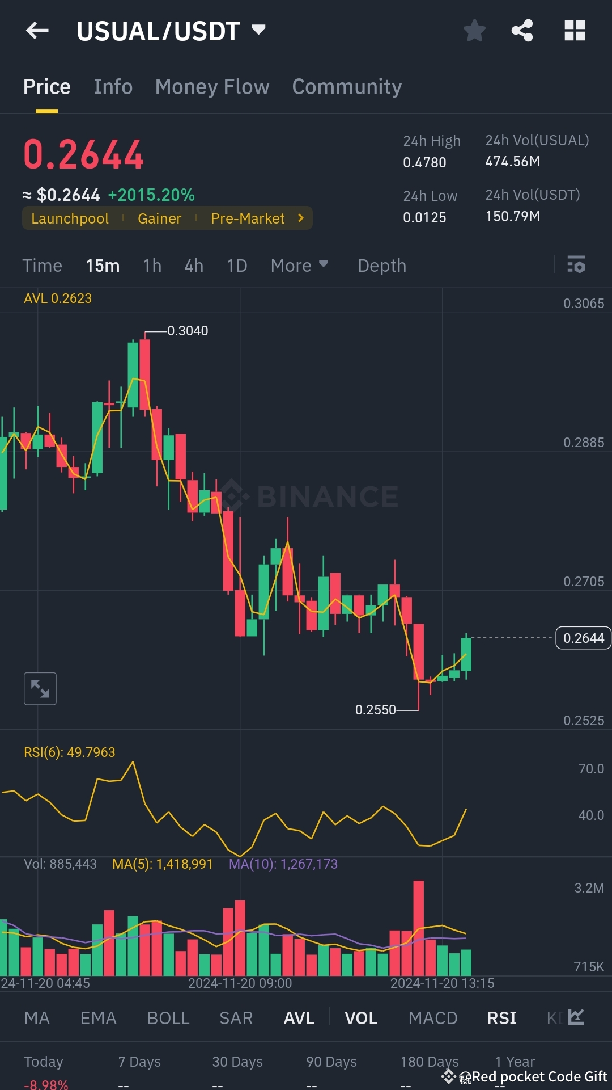Expand the chart to fullscreen

40,688
